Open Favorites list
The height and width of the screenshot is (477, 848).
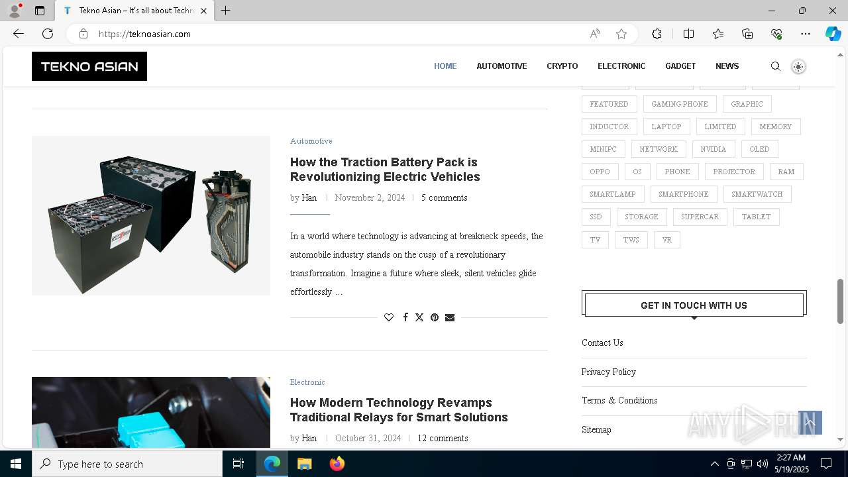coord(718,34)
